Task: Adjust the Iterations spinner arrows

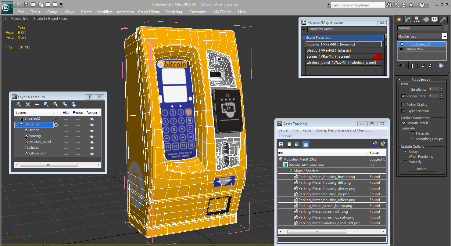Action: [x=441, y=89]
